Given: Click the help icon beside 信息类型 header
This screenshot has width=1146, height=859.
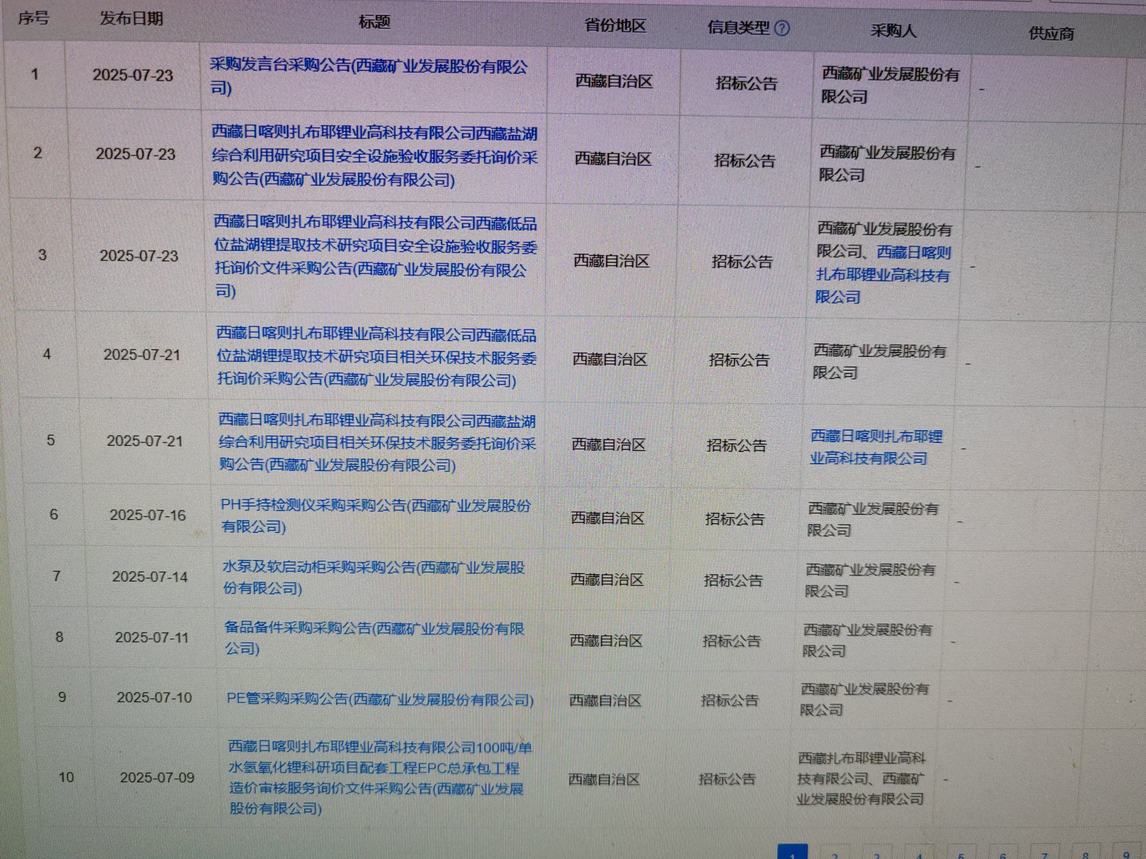Looking at the screenshot, I should 782,29.
